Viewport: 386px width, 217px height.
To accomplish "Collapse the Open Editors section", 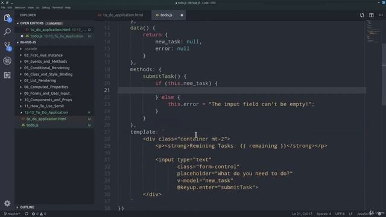I will point(31,23).
